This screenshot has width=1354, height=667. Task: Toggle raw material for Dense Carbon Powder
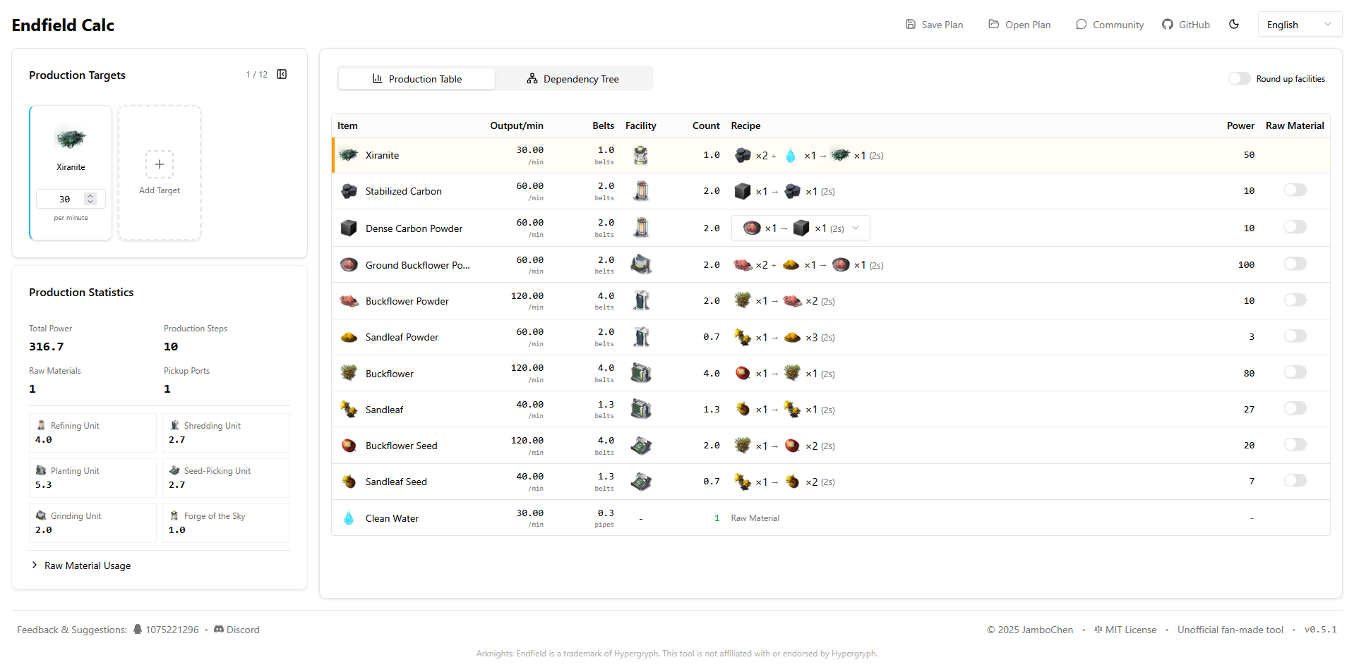tap(1295, 227)
